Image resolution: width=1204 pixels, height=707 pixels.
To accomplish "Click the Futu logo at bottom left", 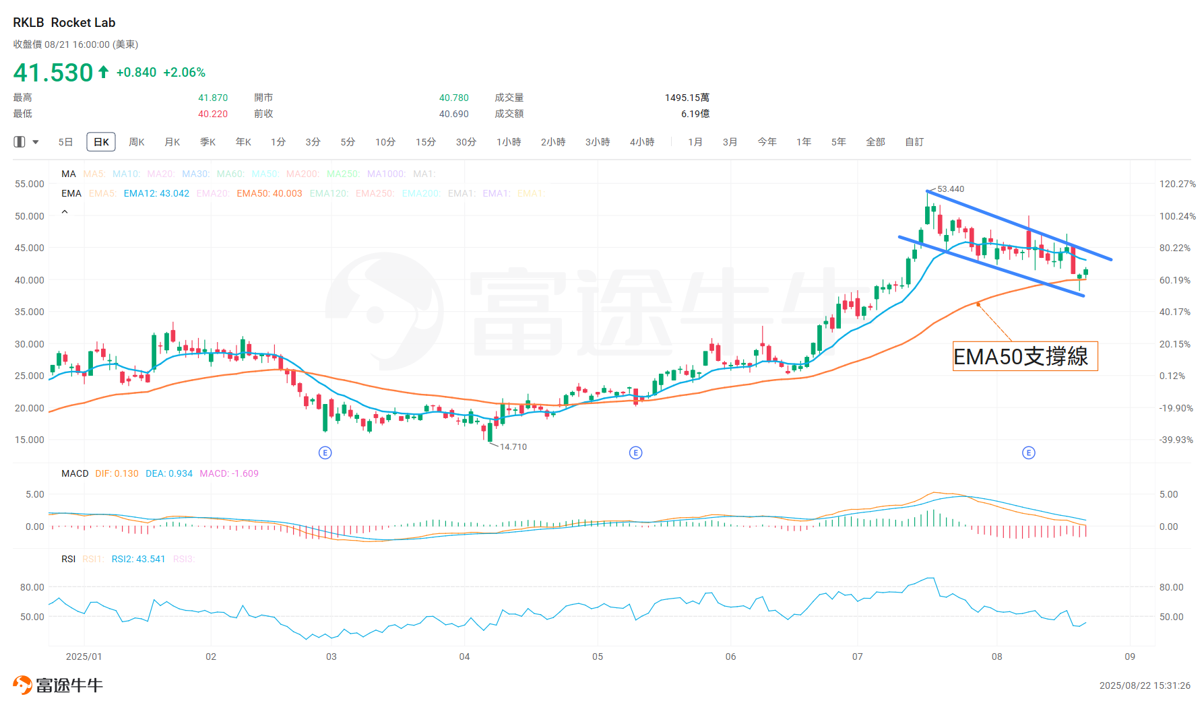I will pyautogui.click(x=58, y=685).
